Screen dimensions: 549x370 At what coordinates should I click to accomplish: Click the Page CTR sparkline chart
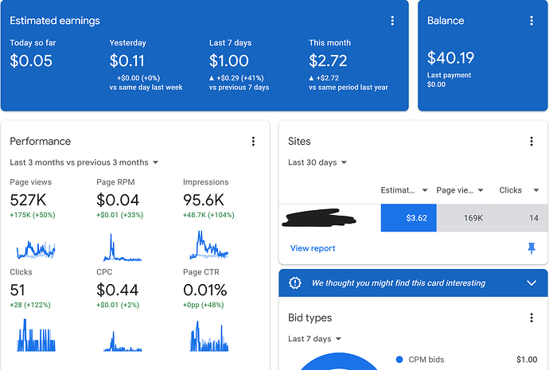pos(209,336)
